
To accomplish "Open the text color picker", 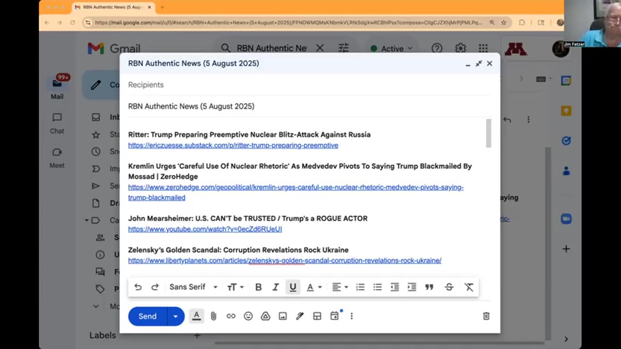I will tap(314, 287).
